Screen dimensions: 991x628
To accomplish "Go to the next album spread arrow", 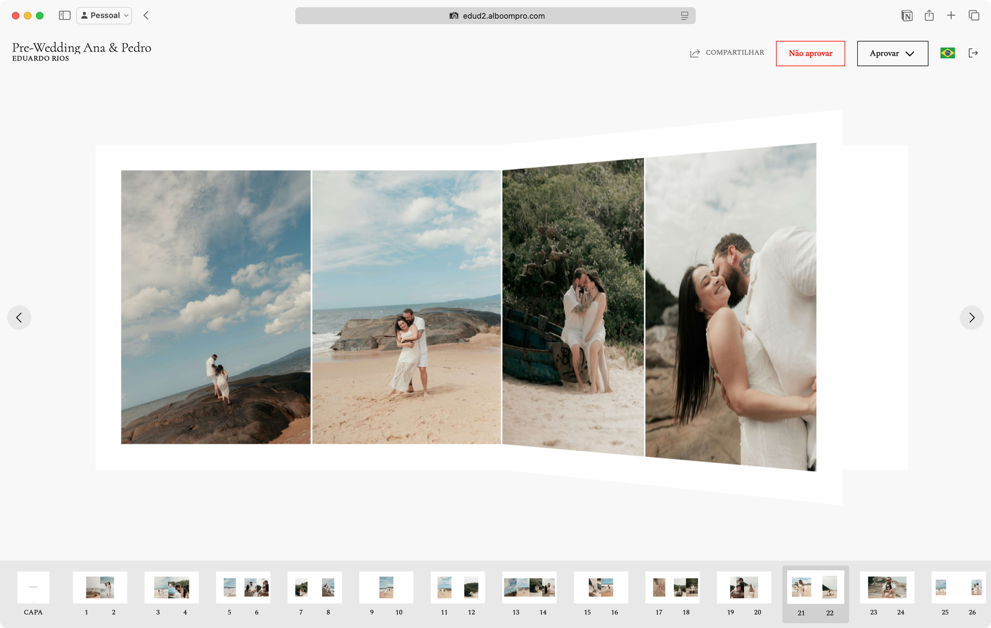I will tap(971, 318).
